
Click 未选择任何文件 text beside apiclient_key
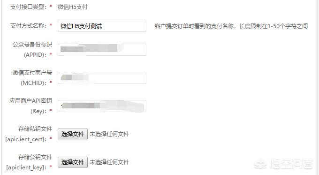pos(109,162)
